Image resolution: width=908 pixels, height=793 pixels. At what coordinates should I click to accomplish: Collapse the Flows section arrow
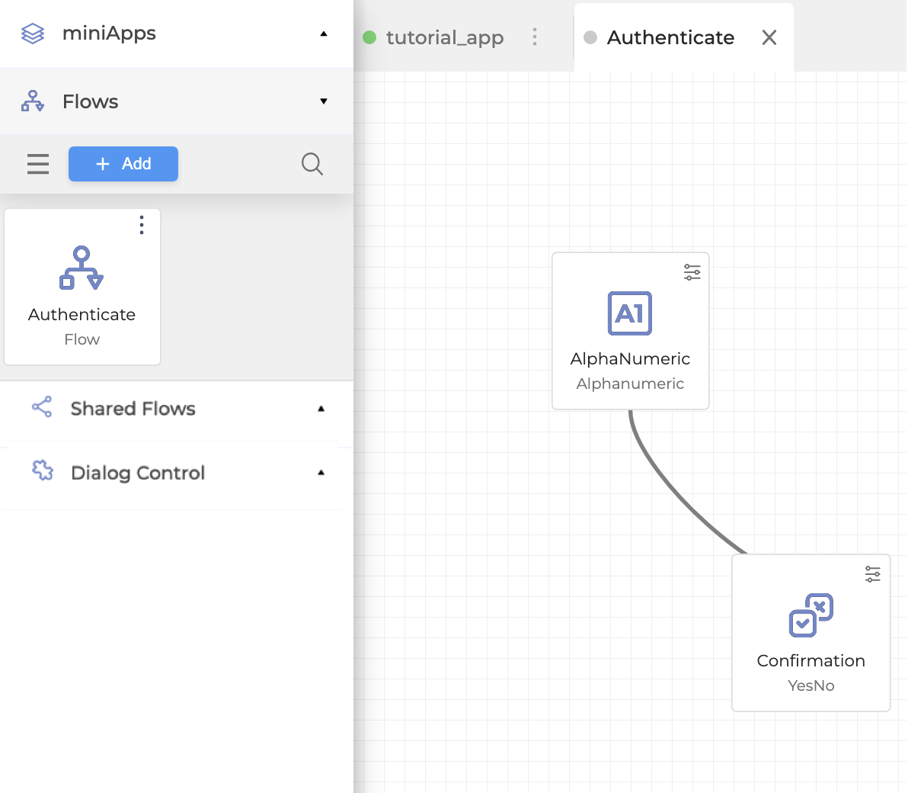[324, 101]
